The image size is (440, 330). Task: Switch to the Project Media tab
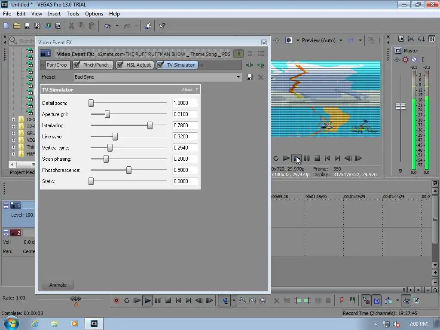[x=22, y=172]
